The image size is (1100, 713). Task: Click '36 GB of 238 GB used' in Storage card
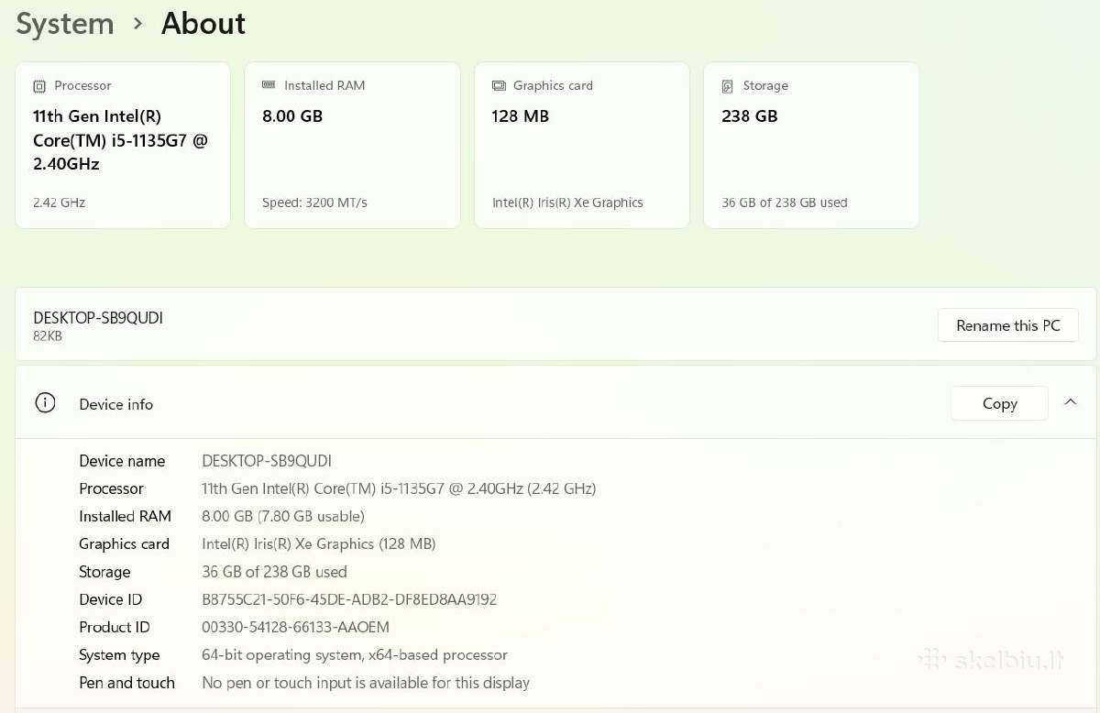pyautogui.click(x=785, y=203)
